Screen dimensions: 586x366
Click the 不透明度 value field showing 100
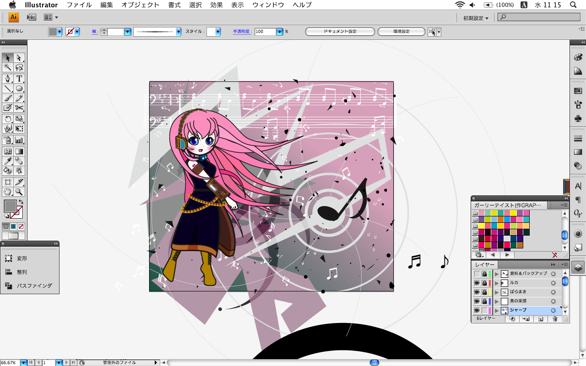click(265, 32)
